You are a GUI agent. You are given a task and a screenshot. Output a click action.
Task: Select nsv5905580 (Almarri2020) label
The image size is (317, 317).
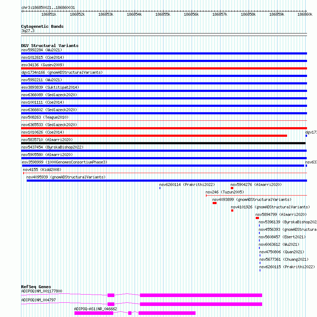tap(47, 155)
